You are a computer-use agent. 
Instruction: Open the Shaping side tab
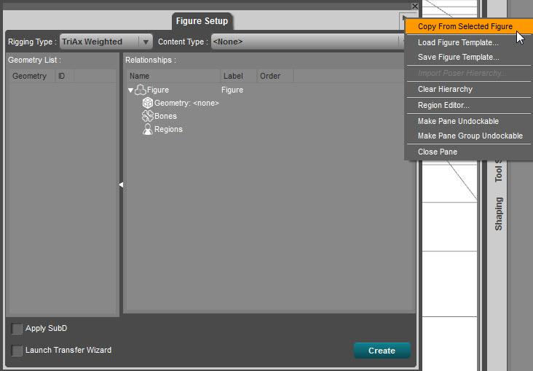499,214
